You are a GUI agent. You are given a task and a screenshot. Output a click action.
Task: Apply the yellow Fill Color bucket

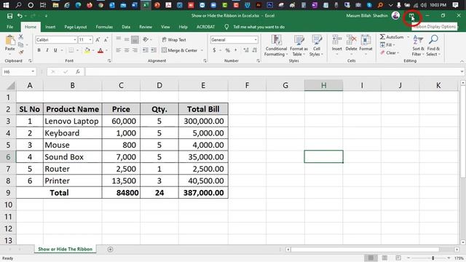87,50
